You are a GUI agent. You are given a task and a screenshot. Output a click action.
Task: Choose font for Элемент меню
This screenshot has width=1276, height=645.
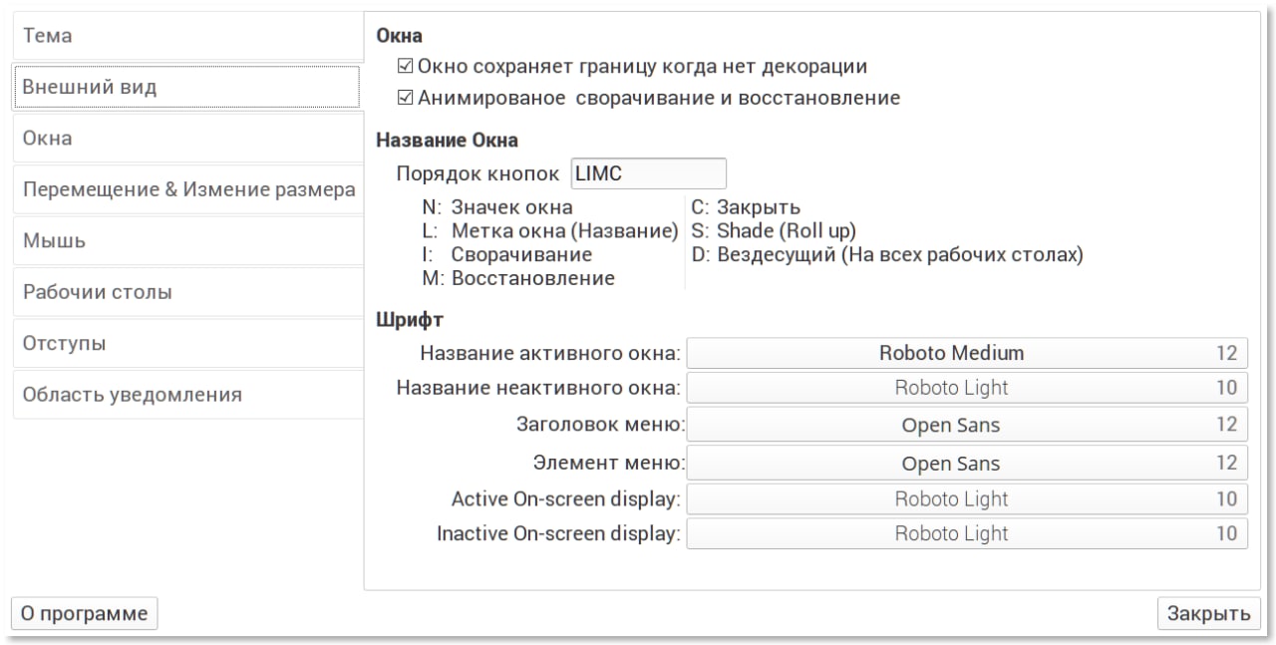(967, 463)
